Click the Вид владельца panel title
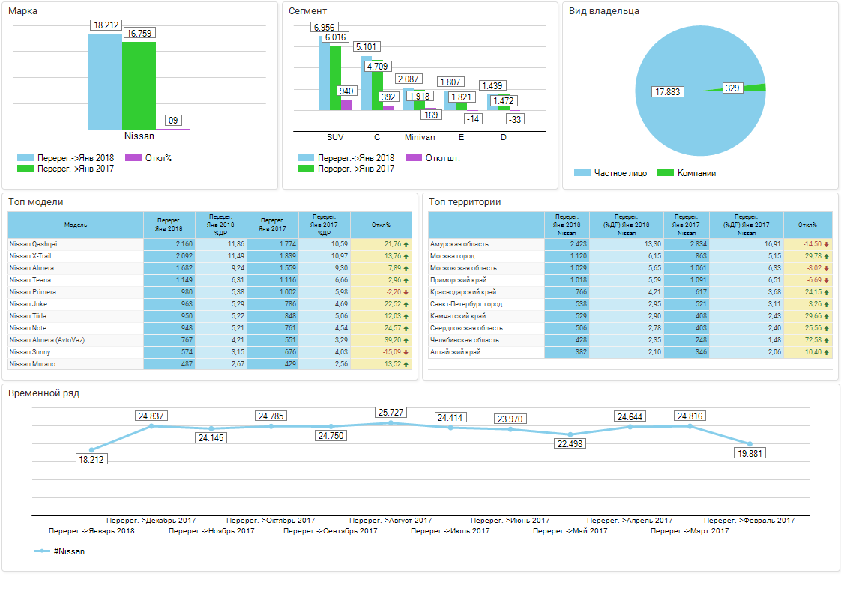The image size is (841, 594). pos(604,11)
